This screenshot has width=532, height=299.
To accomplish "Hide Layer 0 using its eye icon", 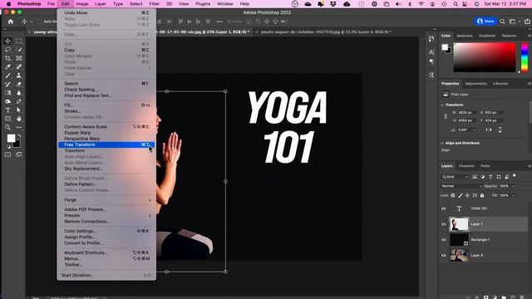I will pyautogui.click(x=443, y=255).
